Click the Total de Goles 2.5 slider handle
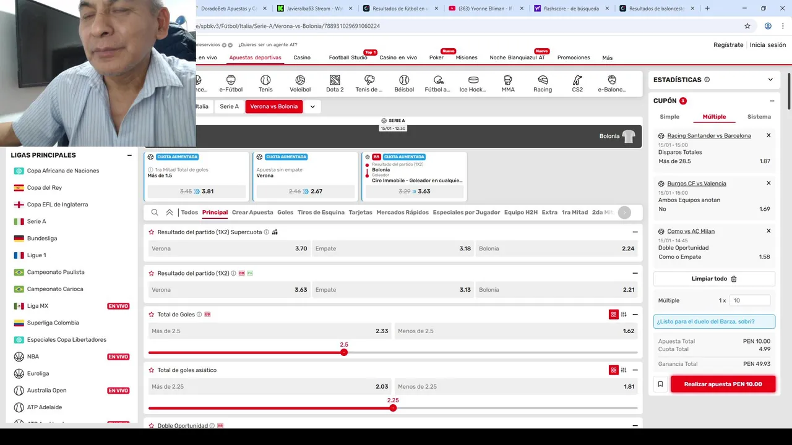The width and height of the screenshot is (792, 445). pos(344,352)
